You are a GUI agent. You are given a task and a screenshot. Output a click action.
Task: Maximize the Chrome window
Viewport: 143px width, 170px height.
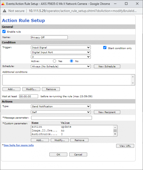pos(126,4)
